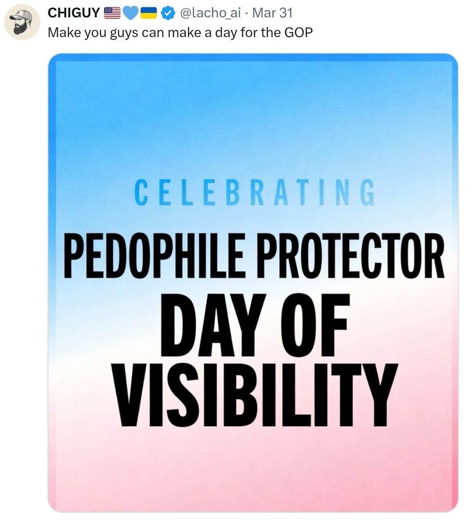
Task: Click the American flag emoji
Action: (112, 13)
